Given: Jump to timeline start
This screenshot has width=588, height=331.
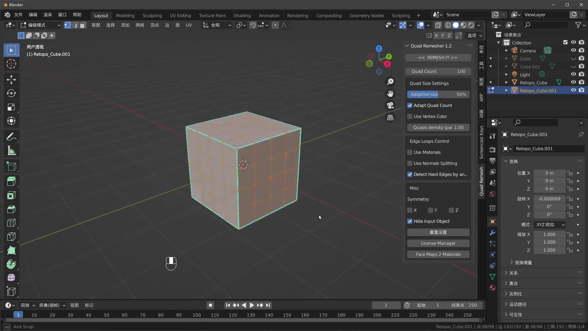Looking at the screenshot, I should [x=228, y=305].
